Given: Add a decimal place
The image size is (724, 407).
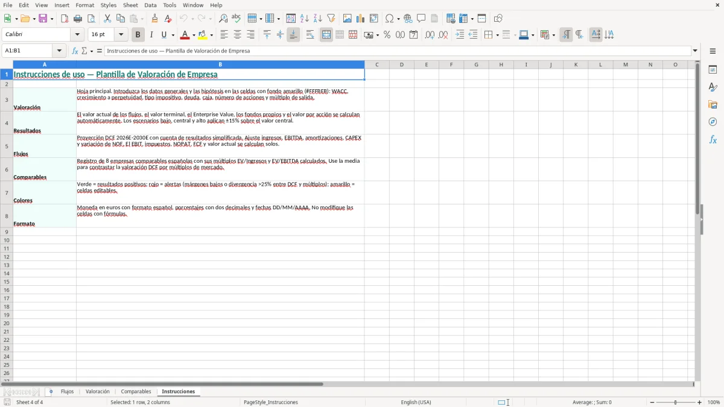Looking at the screenshot, I should (430, 35).
